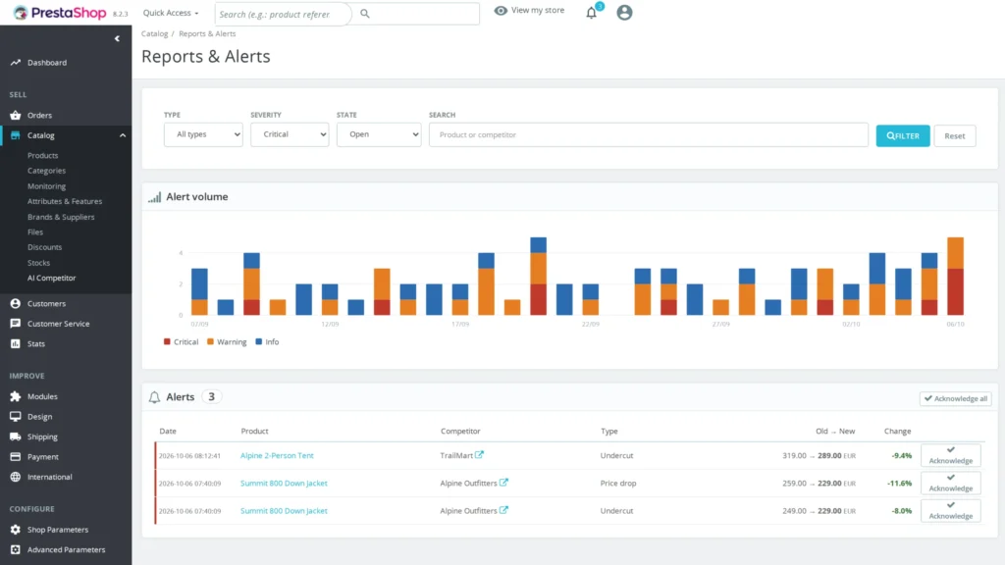Click the Design monitor icon
The image size is (1005, 565).
[16, 416]
